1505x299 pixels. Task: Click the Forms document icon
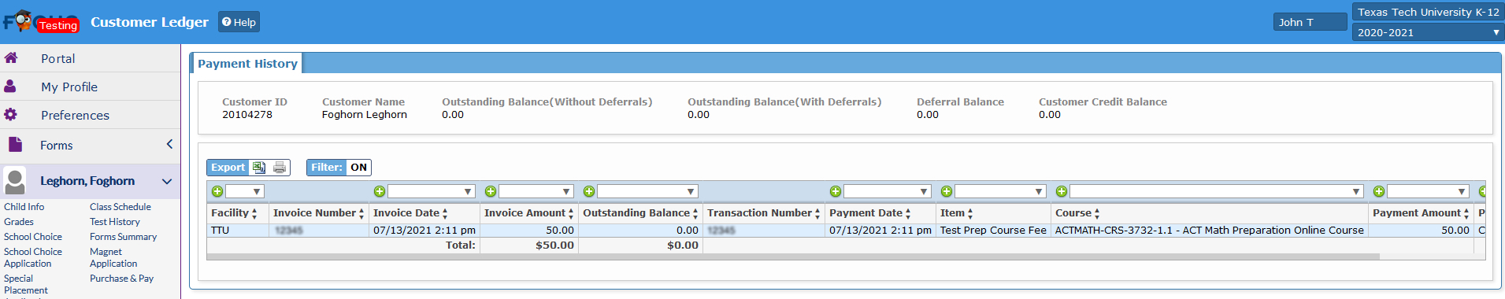(15, 145)
